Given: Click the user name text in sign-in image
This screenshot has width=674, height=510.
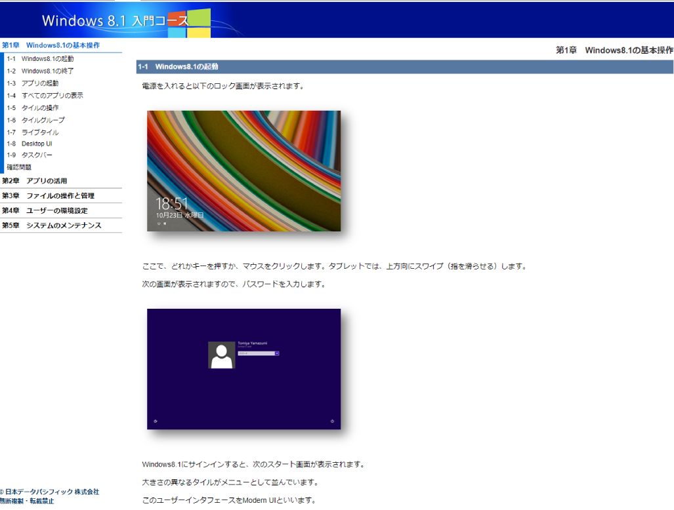Looking at the screenshot, I should pos(252,343).
